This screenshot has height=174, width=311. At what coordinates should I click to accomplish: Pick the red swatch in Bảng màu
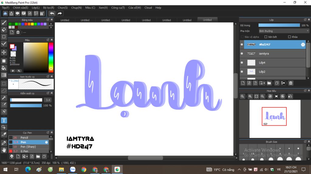[x=26, y=24]
